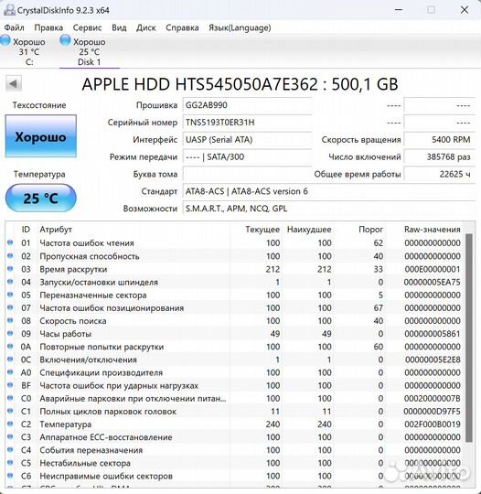The height and width of the screenshot is (494, 481).
Task: Open the Сервис menu
Action: pos(87,27)
